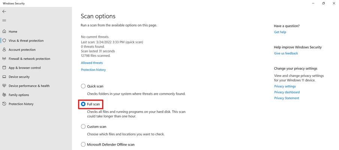
Task: Click the Firewall & network protection antenna icon
Action: click(4, 58)
